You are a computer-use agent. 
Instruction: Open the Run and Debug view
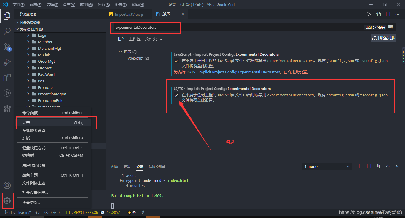[x=7, y=62]
